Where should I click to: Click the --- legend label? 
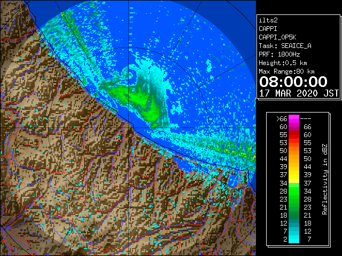coord(306,119)
